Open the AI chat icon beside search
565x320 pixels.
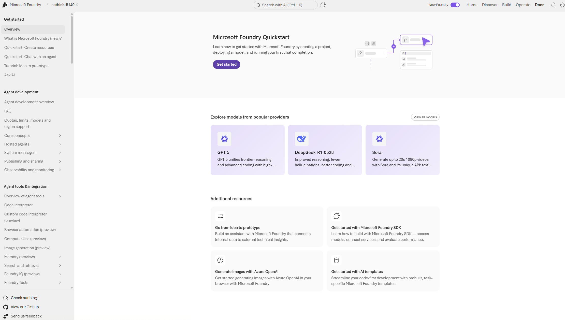click(x=323, y=5)
